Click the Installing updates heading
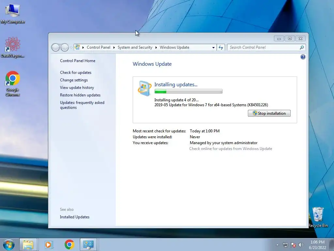 pos(176,85)
